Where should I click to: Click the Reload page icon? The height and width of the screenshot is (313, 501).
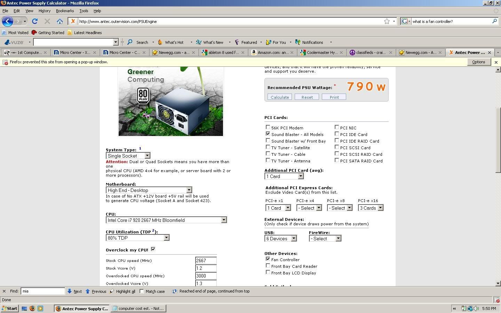point(34,21)
